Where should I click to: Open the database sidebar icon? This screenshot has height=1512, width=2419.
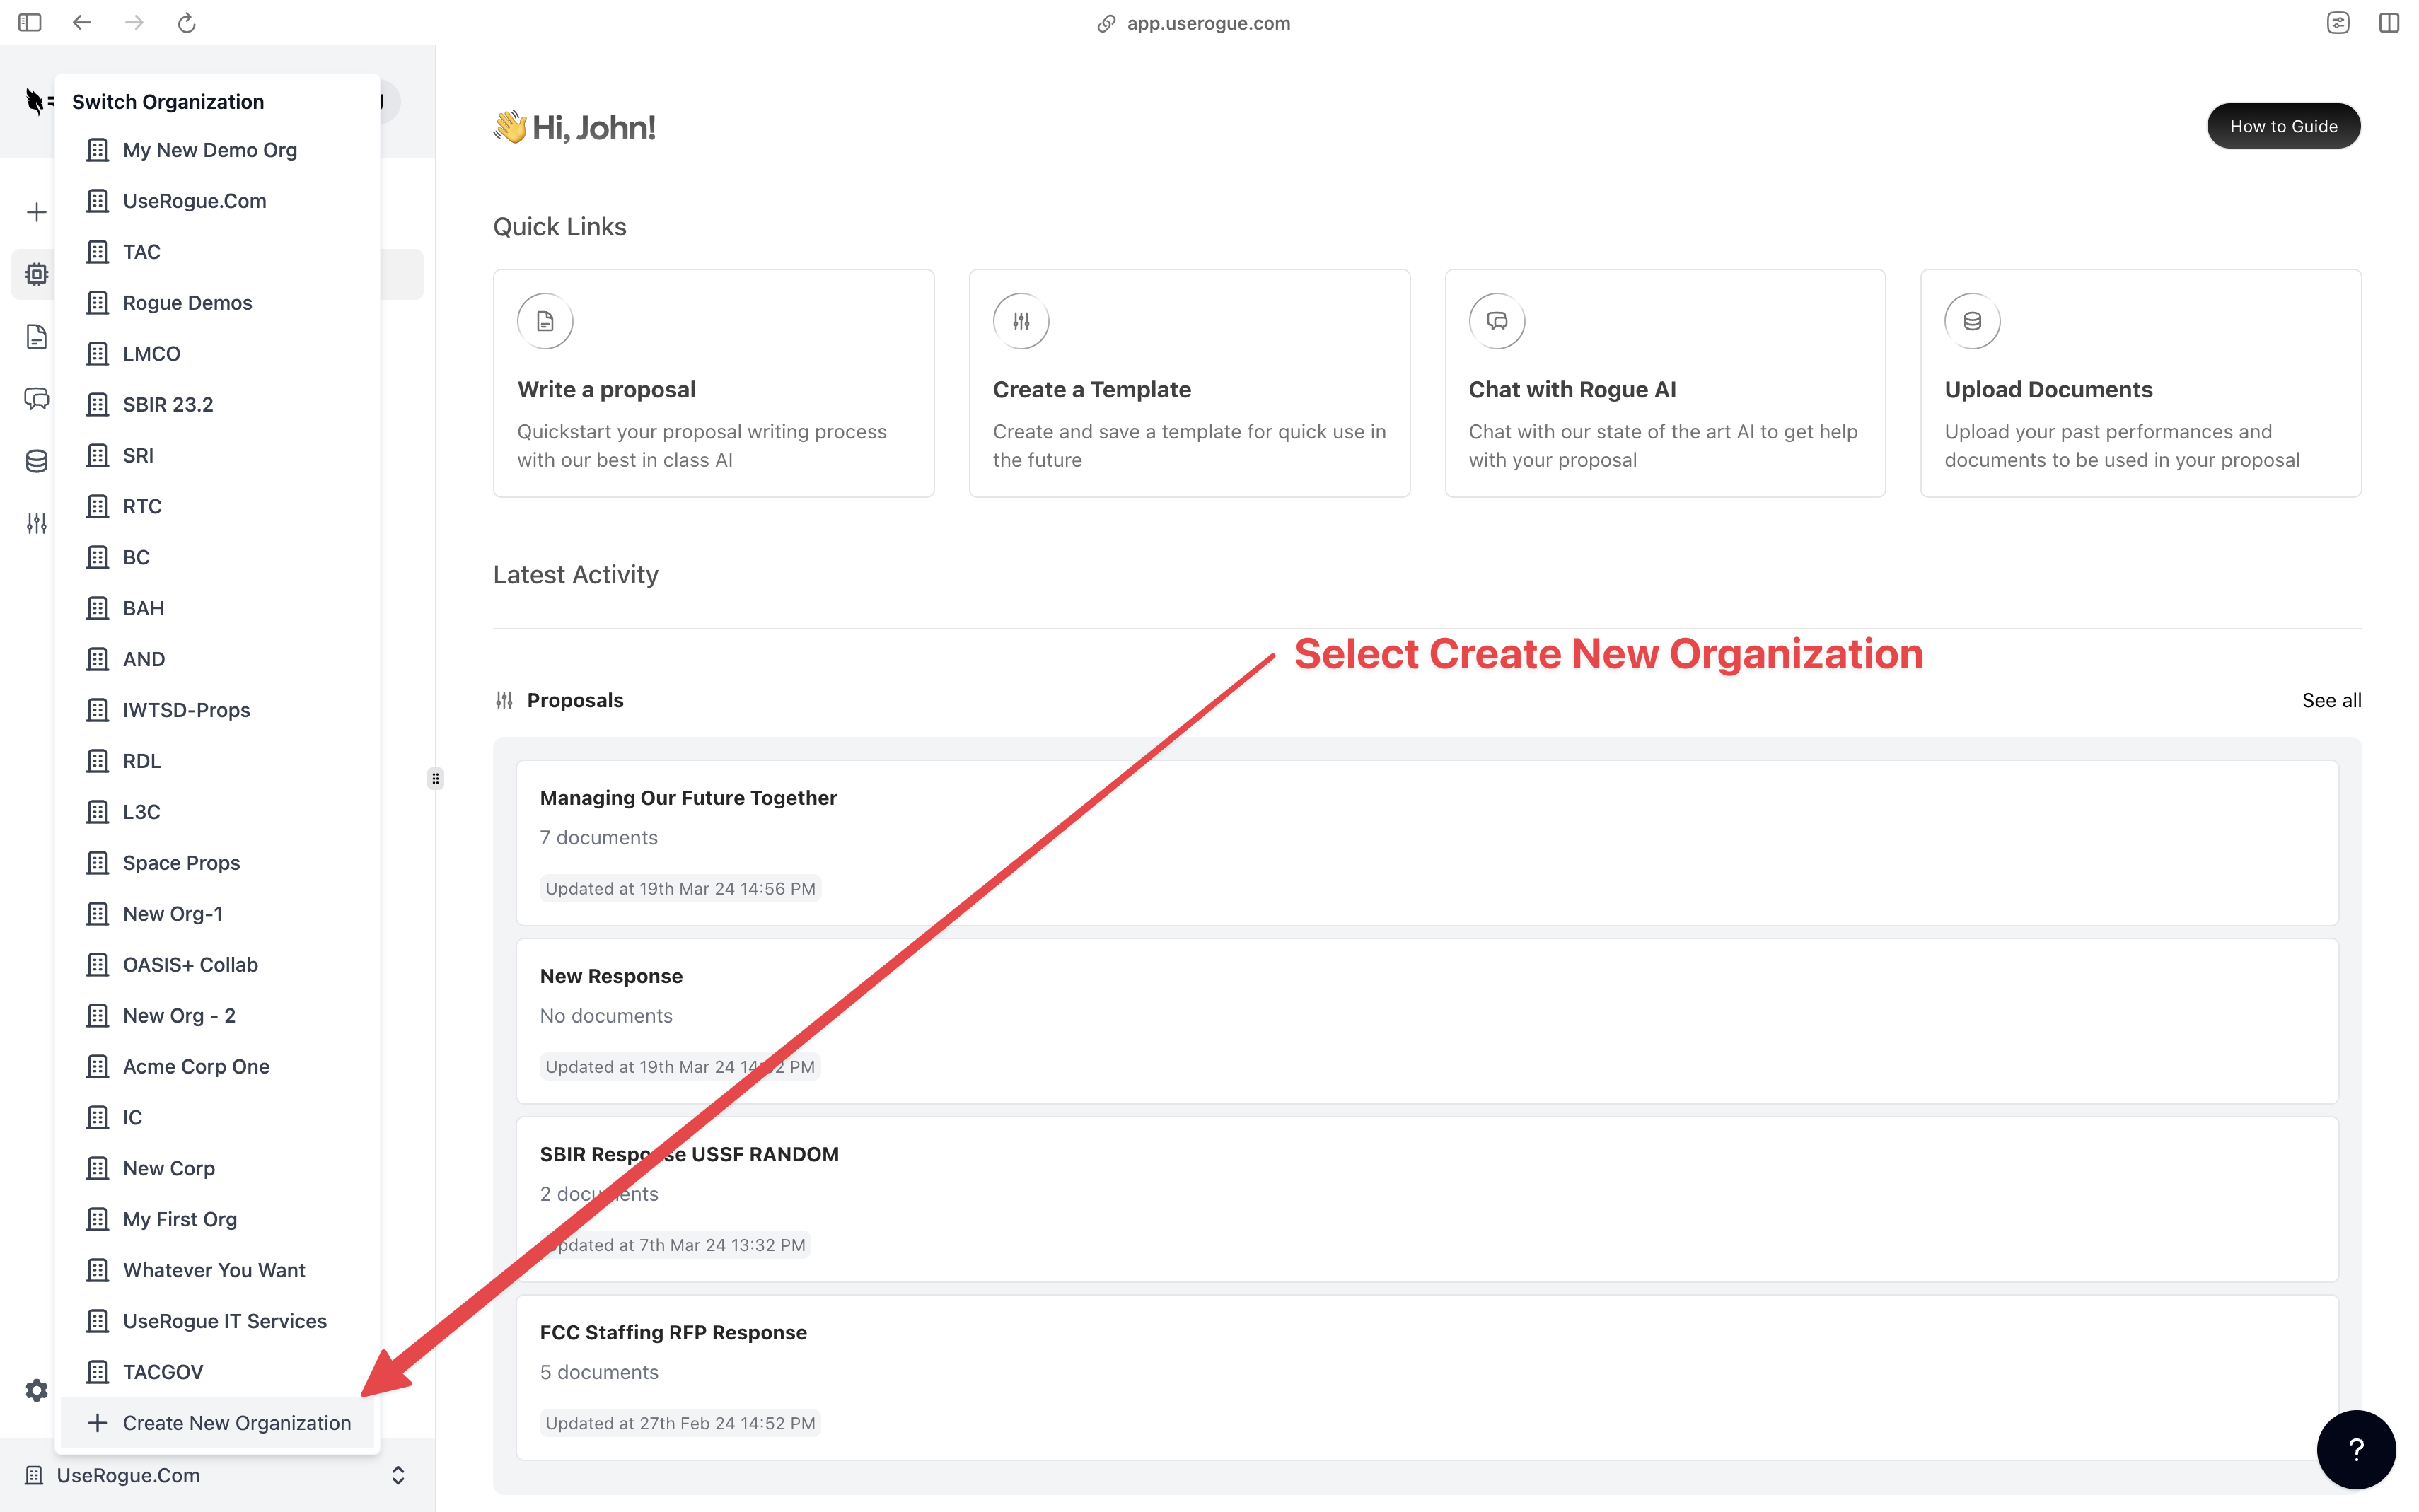point(36,461)
